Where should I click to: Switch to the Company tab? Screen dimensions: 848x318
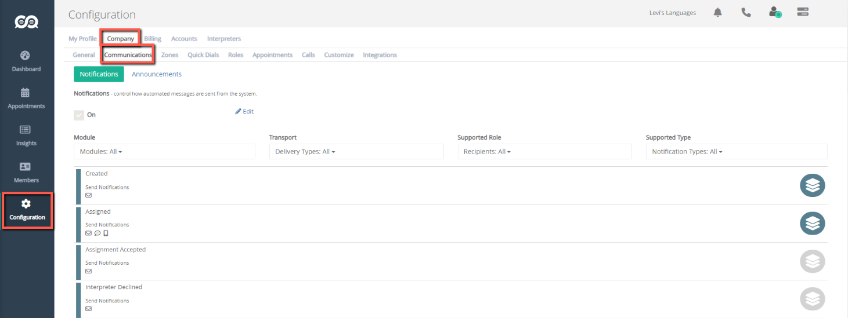[x=120, y=39]
